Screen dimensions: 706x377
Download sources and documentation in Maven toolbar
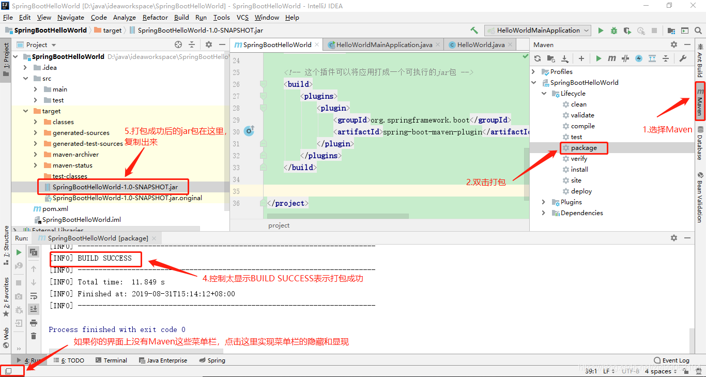point(565,58)
